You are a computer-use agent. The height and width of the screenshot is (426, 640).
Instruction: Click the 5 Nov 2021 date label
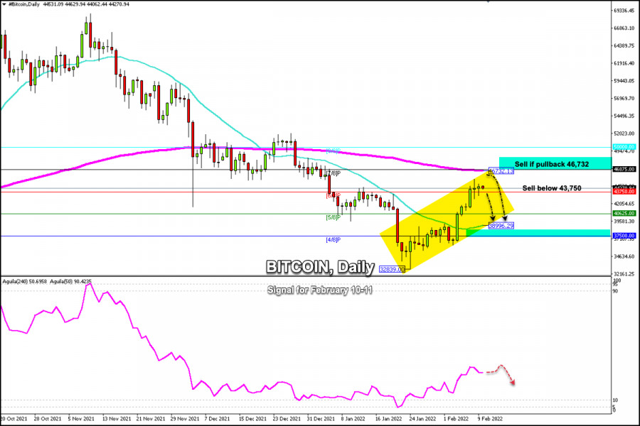click(x=81, y=419)
